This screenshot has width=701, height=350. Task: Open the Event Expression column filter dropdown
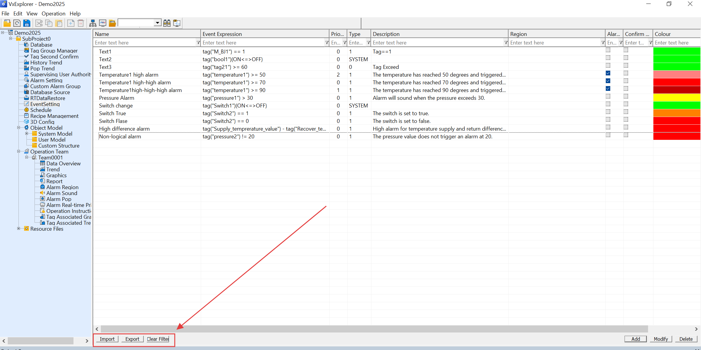tap(327, 43)
